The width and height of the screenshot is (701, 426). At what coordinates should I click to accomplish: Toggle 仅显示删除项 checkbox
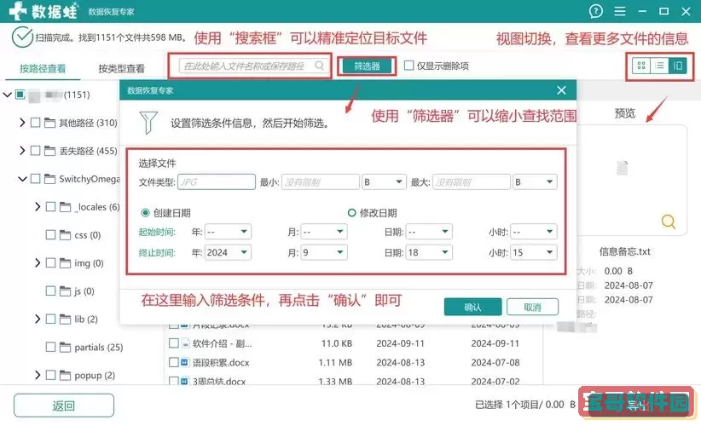[408, 66]
